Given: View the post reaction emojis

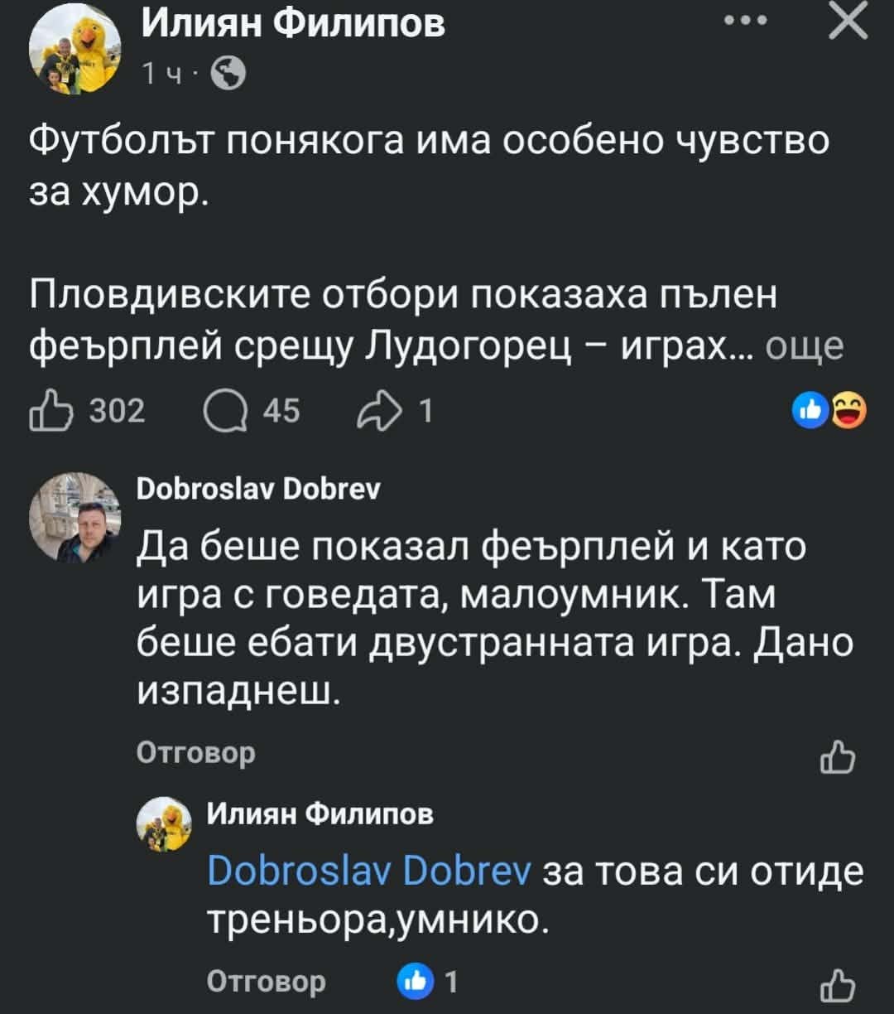Looking at the screenshot, I should (830, 410).
